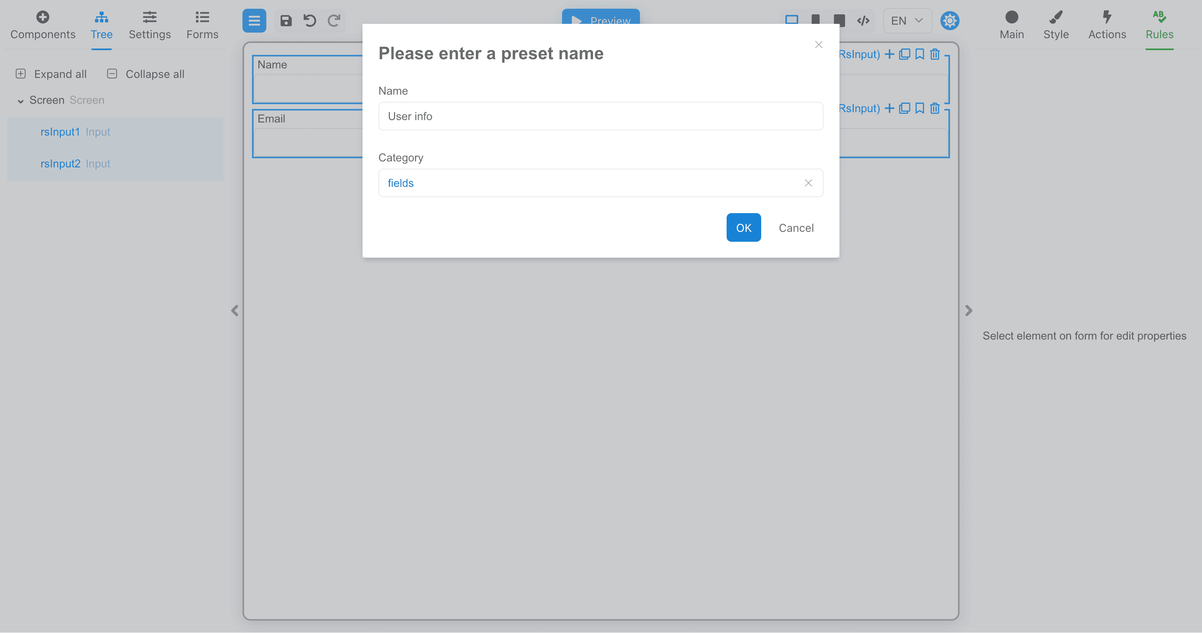Confirm preset with OK button
The height and width of the screenshot is (633, 1202).
click(x=743, y=228)
